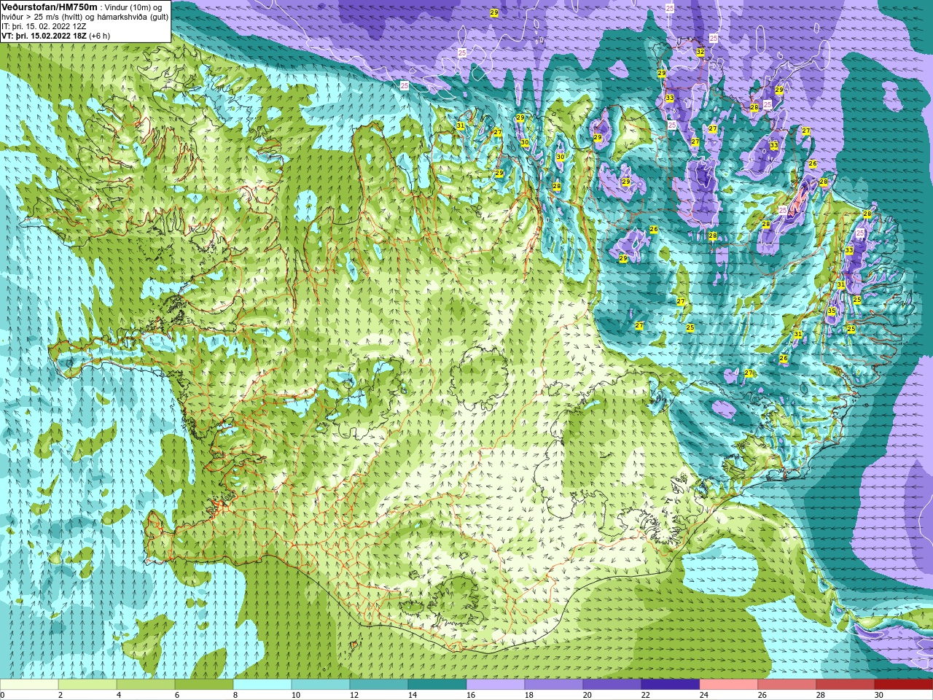Select the 2–4 m/s light green legend swatch
This screenshot has width=933, height=700.
(87, 685)
